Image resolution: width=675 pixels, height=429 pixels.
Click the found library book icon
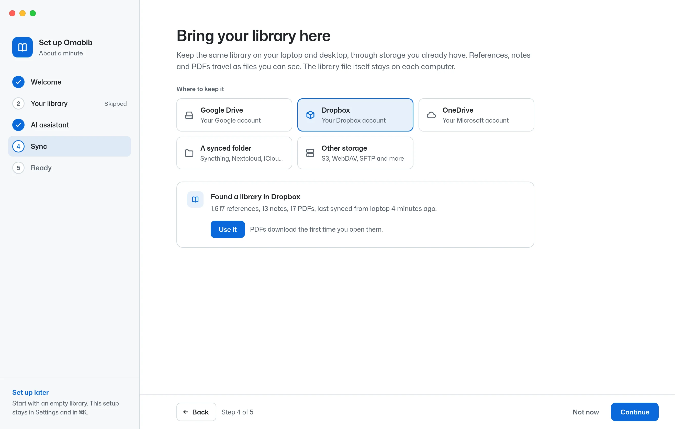tap(195, 199)
